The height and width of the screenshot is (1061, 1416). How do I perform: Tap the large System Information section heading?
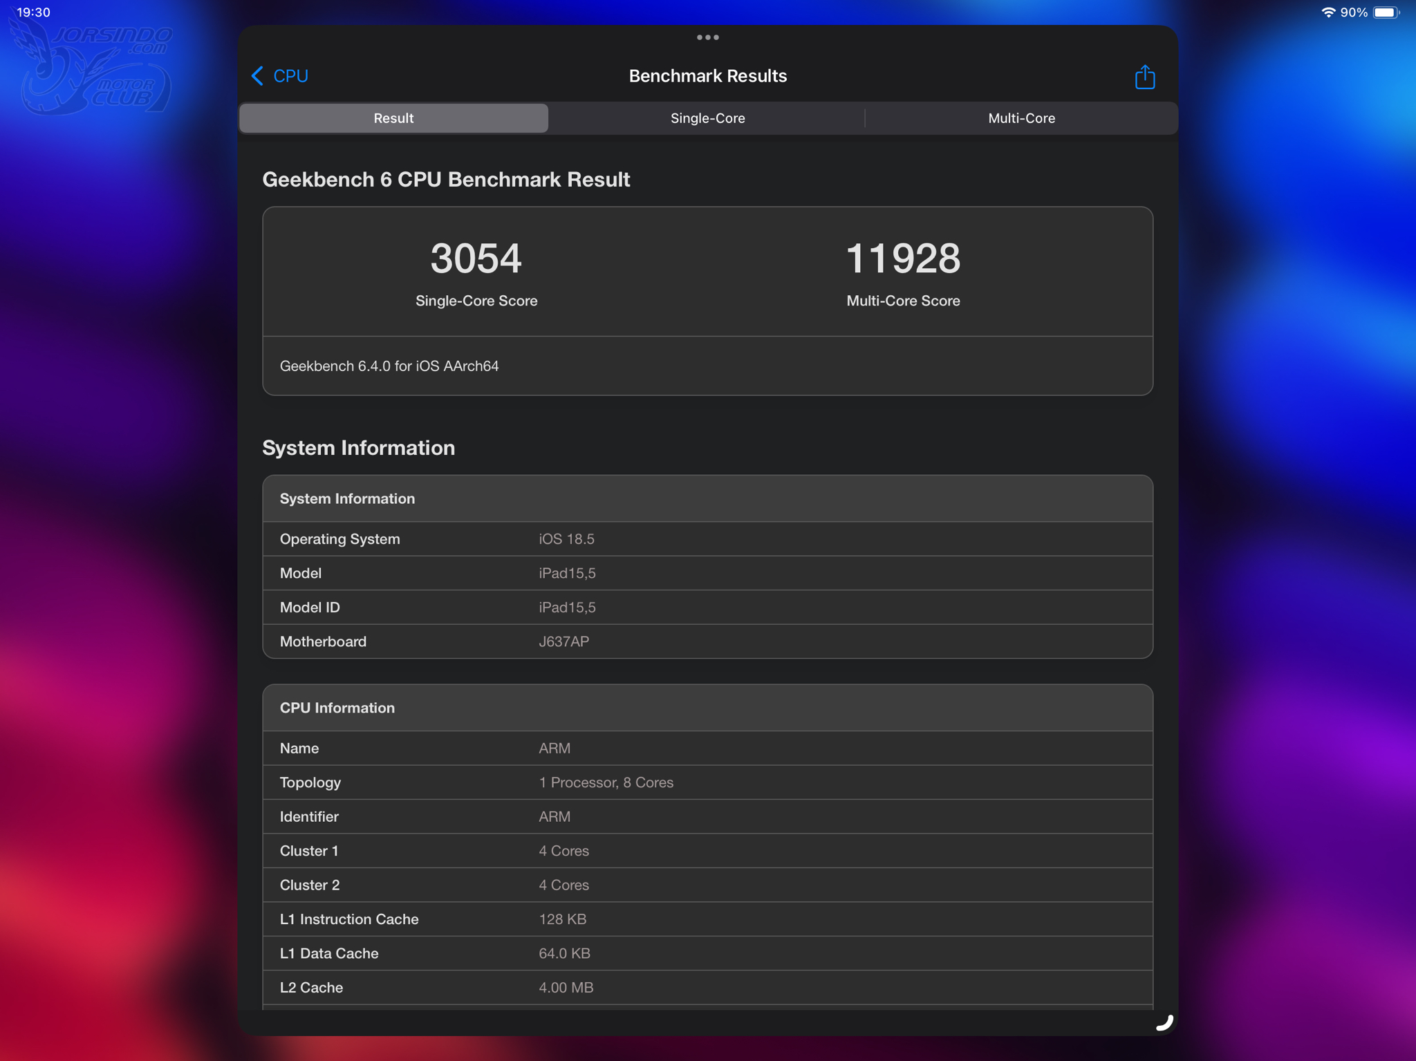pyautogui.click(x=358, y=448)
